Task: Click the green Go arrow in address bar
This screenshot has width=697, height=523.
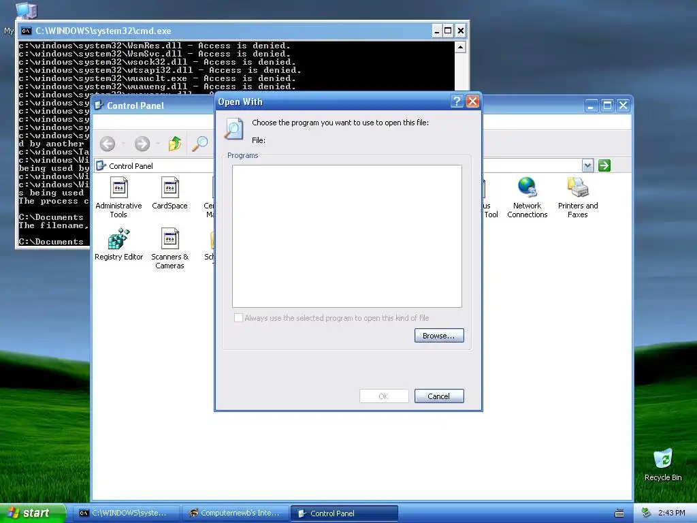Action: pyautogui.click(x=604, y=166)
